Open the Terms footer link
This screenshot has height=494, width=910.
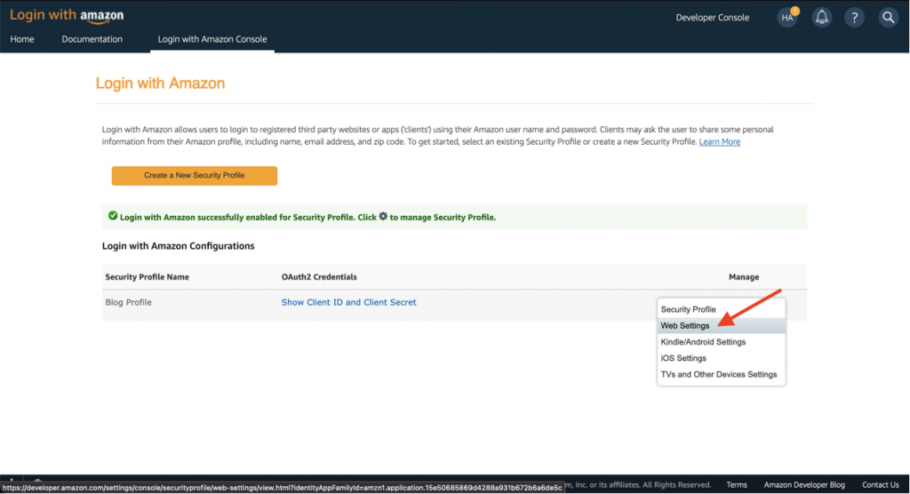point(737,485)
